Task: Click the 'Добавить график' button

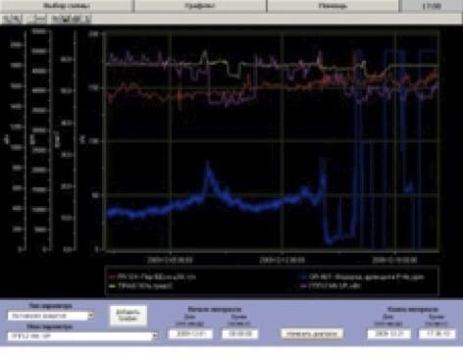Action: [x=129, y=316]
